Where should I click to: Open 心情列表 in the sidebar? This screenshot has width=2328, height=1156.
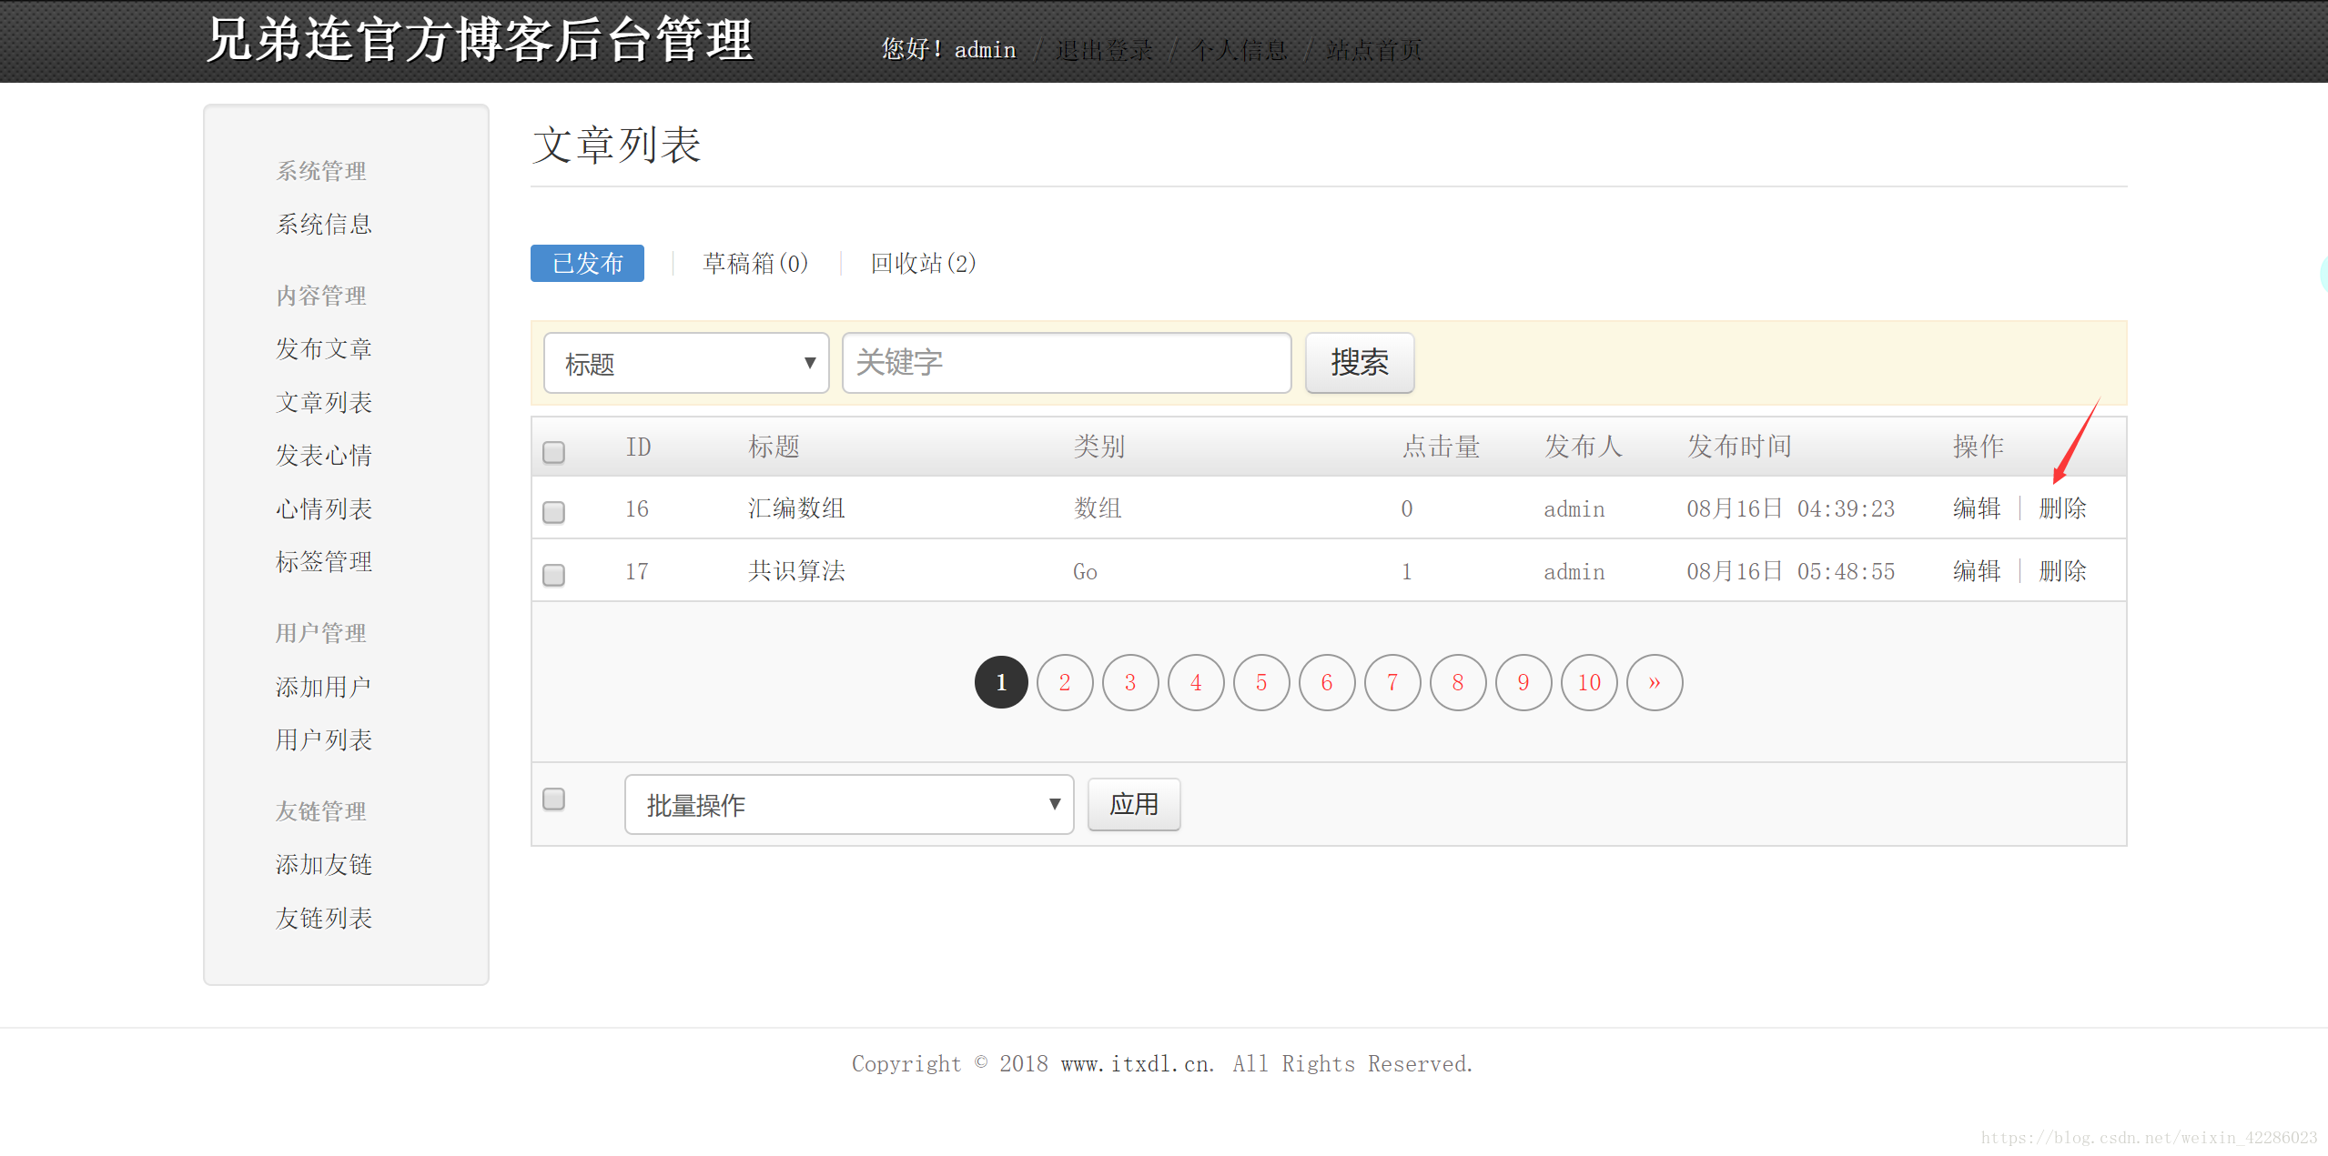tap(324, 508)
